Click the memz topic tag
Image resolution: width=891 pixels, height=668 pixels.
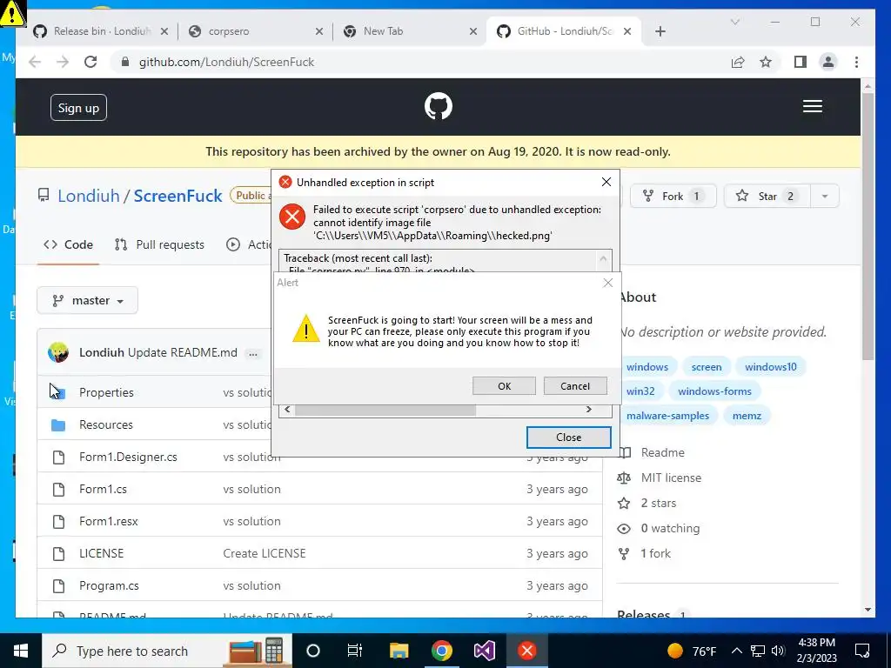pyautogui.click(x=747, y=416)
